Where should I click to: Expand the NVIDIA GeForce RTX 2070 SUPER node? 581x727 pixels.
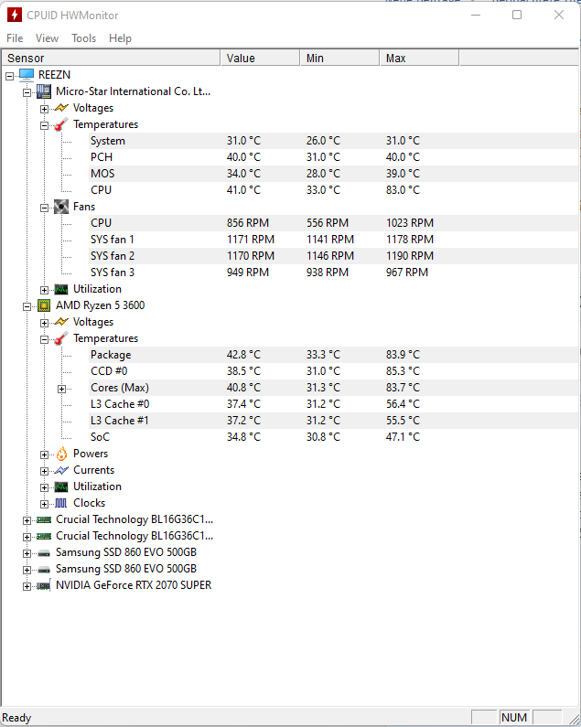click(x=27, y=586)
